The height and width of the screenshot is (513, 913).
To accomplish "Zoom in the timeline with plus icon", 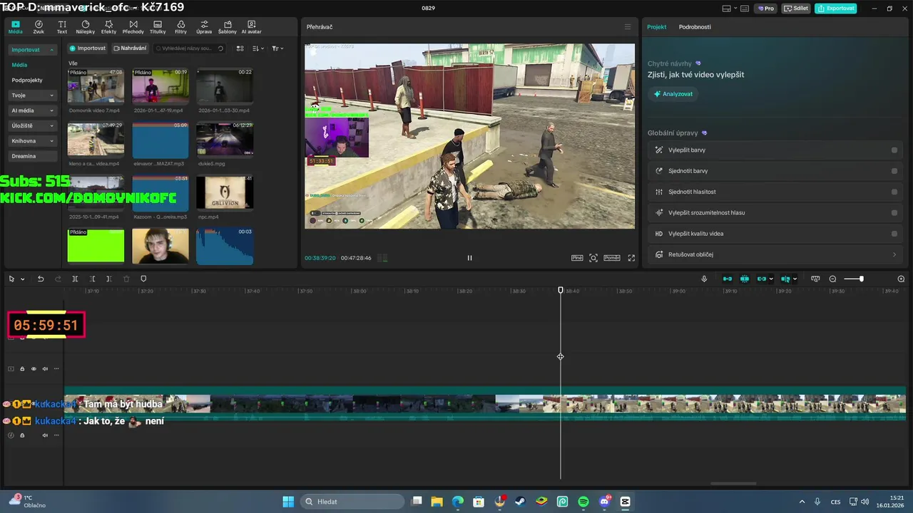I will coord(901,279).
